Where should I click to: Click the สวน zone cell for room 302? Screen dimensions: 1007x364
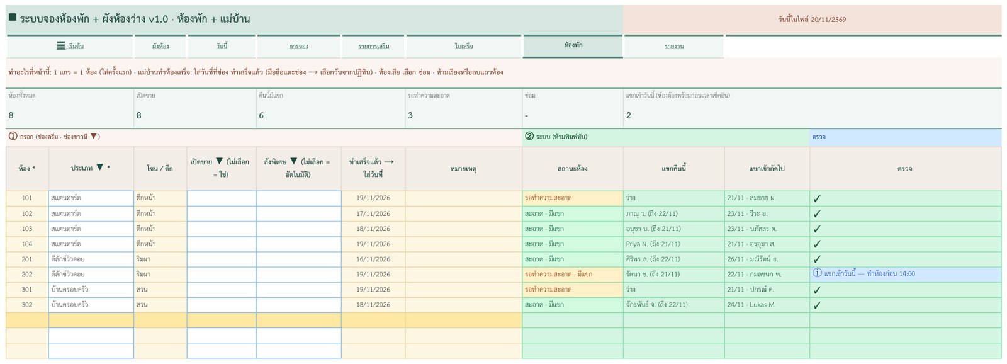pyautogui.click(x=160, y=304)
